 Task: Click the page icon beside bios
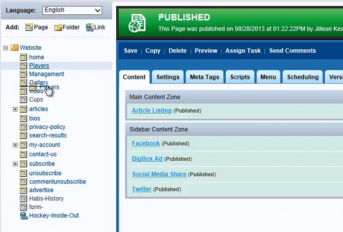point(23,118)
